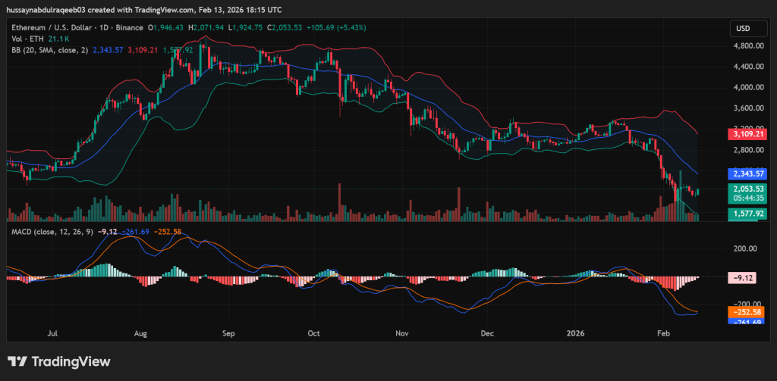Image resolution: width=777 pixels, height=381 pixels.
Task: Click the Feb label on the time axis
Action: click(x=663, y=333)
